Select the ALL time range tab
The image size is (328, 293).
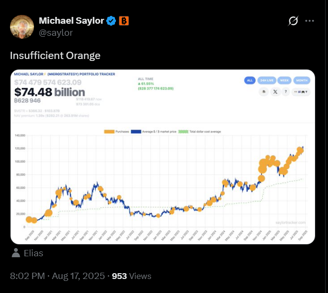[x=250, y=80]
